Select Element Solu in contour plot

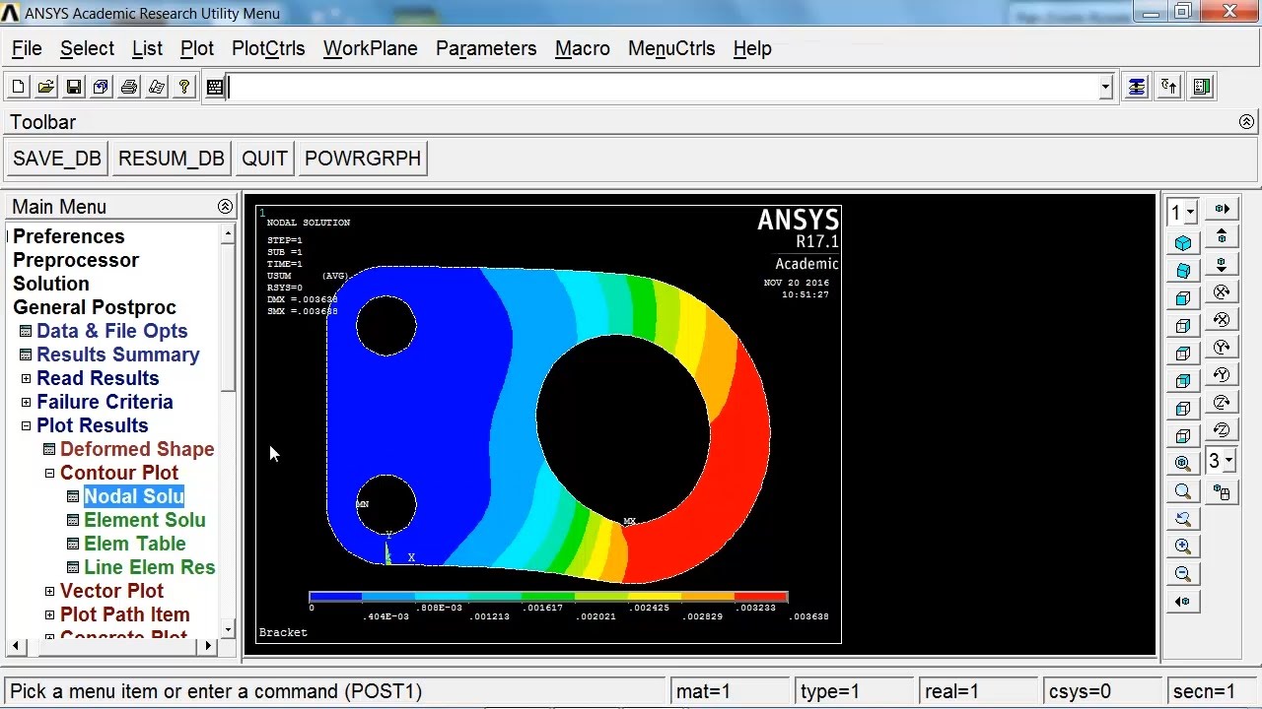coord(145,520)
